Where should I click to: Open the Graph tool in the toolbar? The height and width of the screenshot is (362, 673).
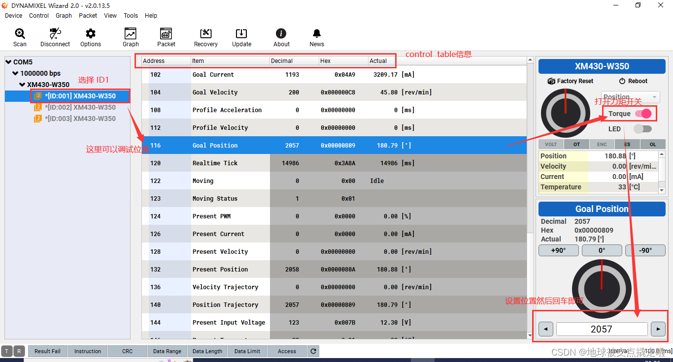131,37
